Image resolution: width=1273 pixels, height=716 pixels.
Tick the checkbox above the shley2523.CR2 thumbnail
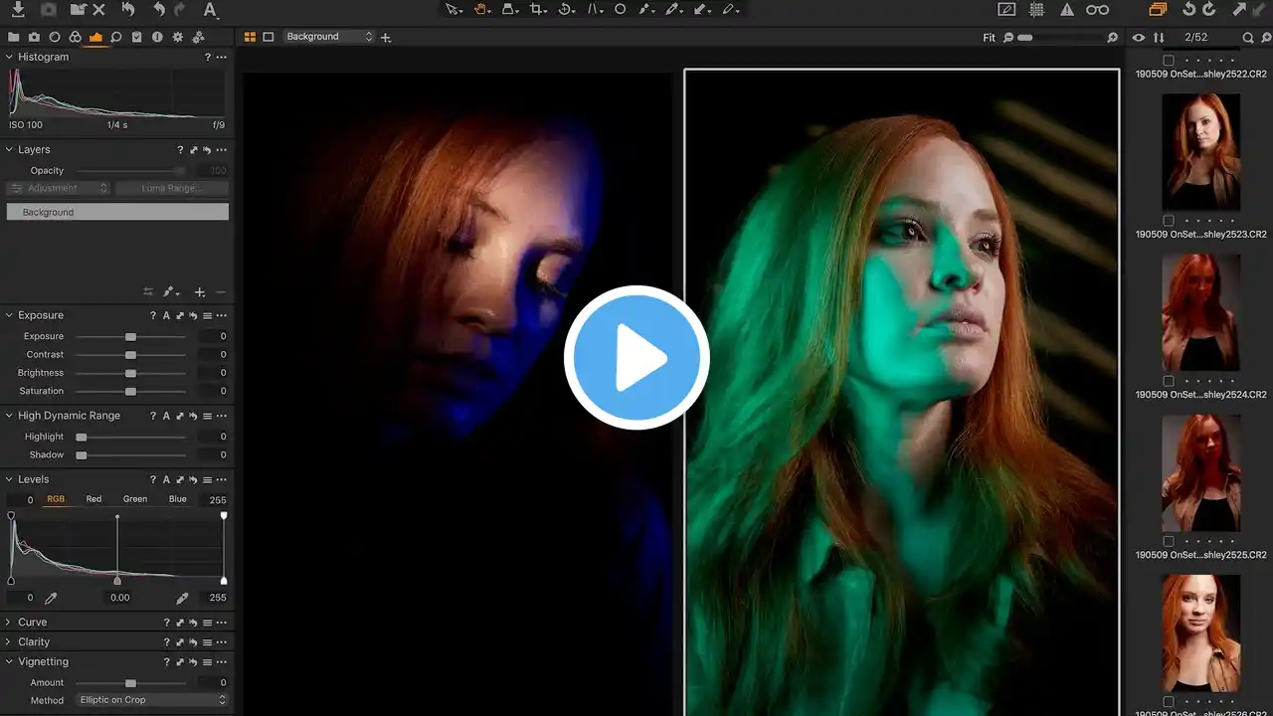coord(1169,221)
